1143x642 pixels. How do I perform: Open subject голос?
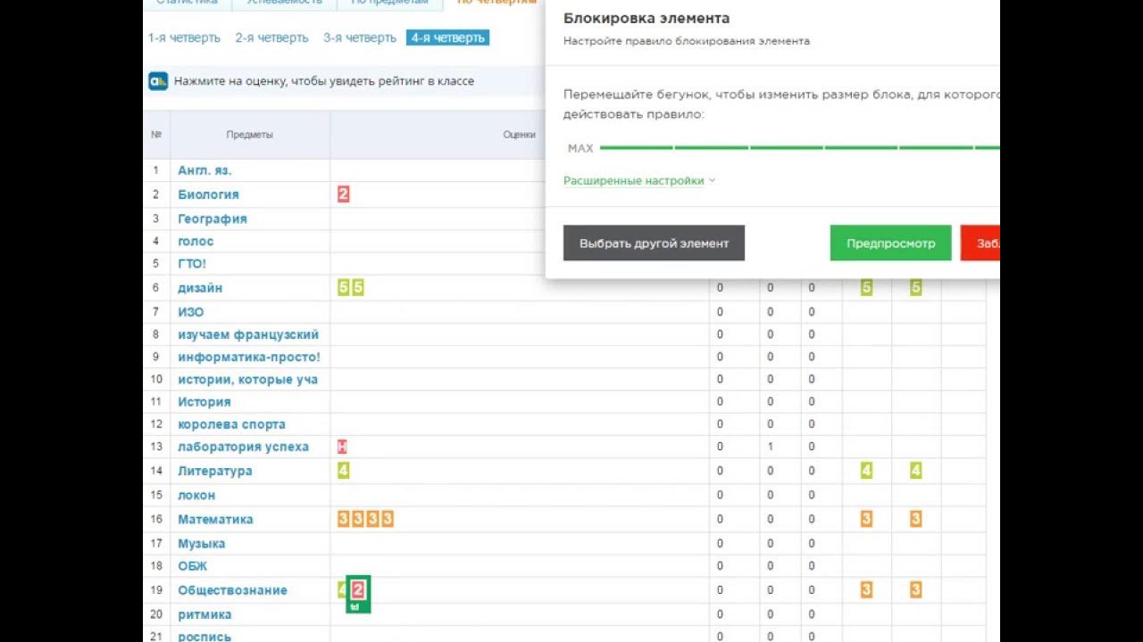(x=196, y=241)
